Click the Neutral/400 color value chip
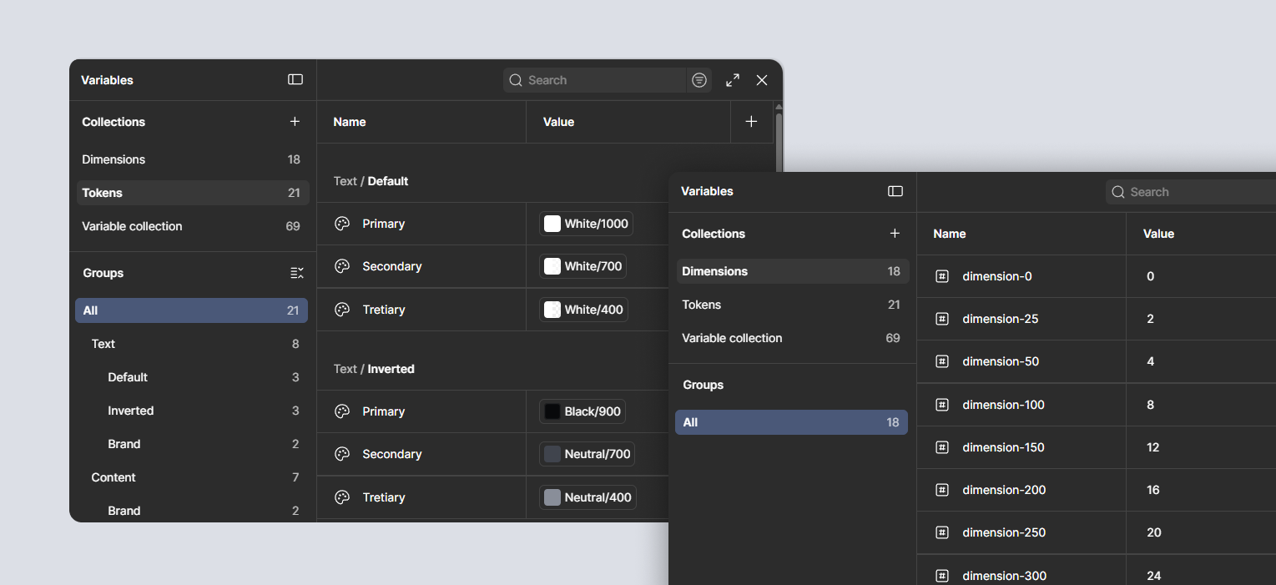 coord(588,497)
